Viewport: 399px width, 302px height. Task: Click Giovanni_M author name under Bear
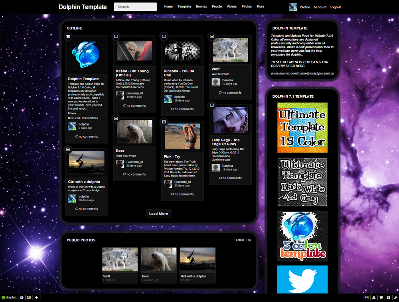134,162
